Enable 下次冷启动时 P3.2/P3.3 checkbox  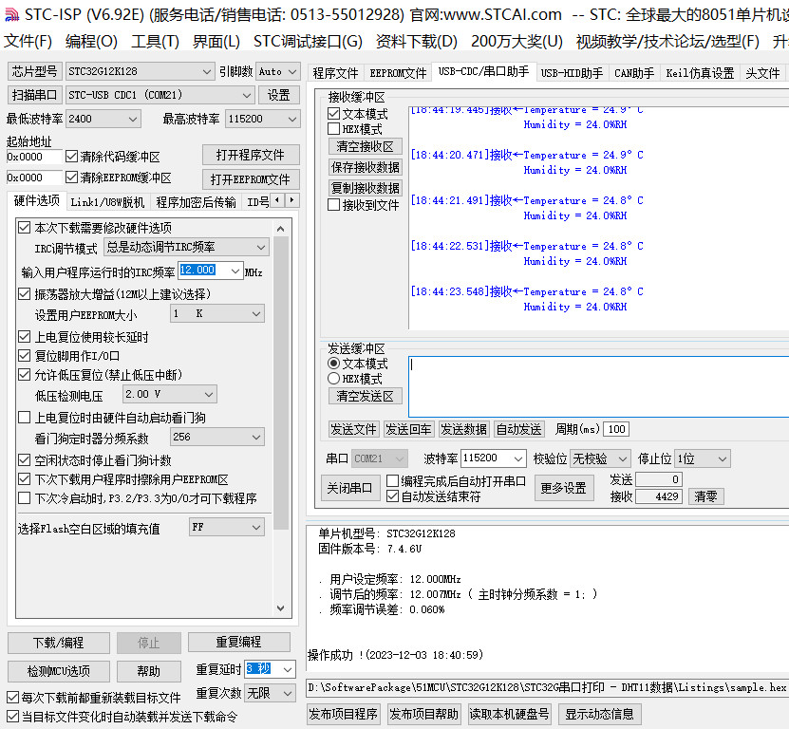(x=24, y=498)
